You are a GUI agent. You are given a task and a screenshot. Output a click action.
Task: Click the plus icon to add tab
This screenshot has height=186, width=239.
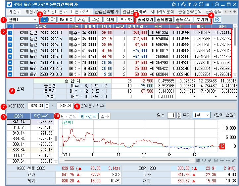235,11
